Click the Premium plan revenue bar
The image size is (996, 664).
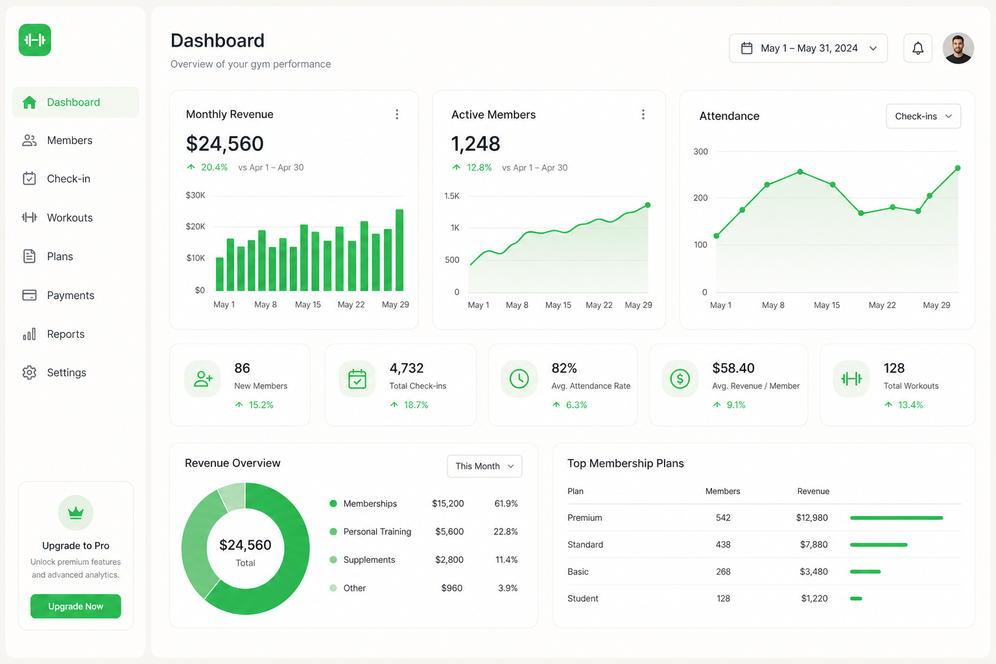897,517
